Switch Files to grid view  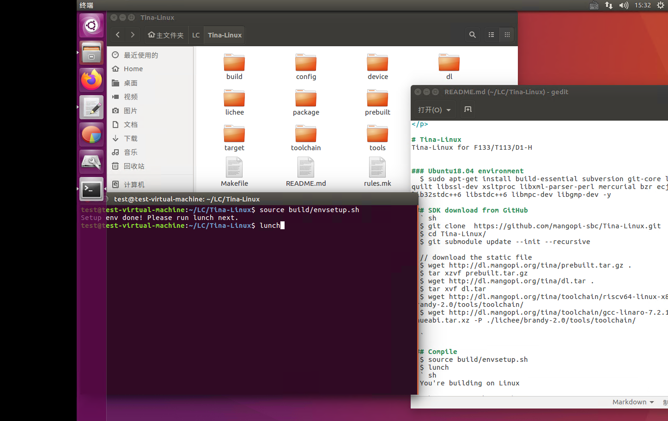click(507, 35)
